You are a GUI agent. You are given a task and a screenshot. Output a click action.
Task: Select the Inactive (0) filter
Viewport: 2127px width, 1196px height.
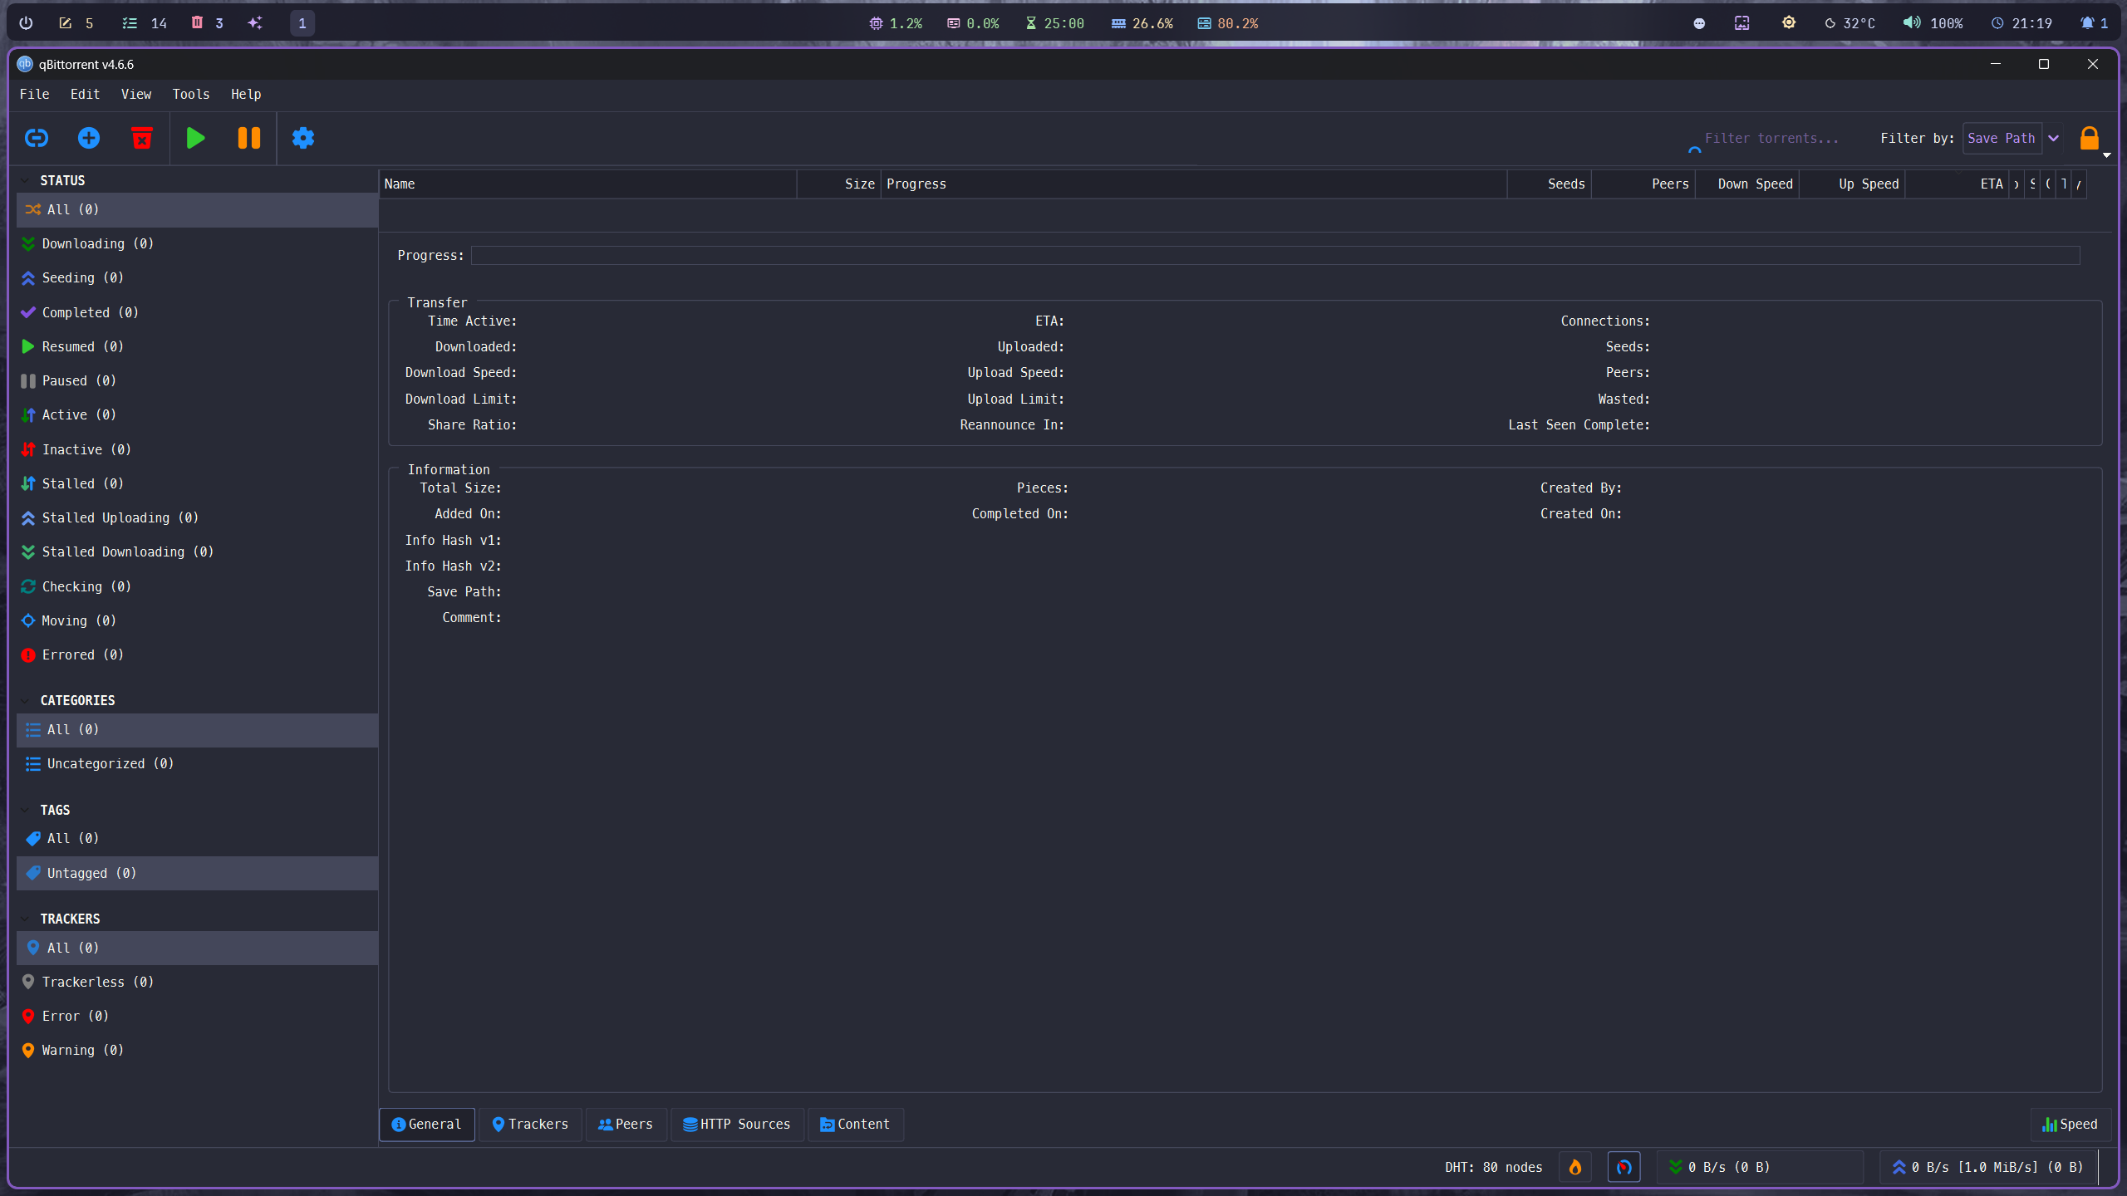pos(197,449)
